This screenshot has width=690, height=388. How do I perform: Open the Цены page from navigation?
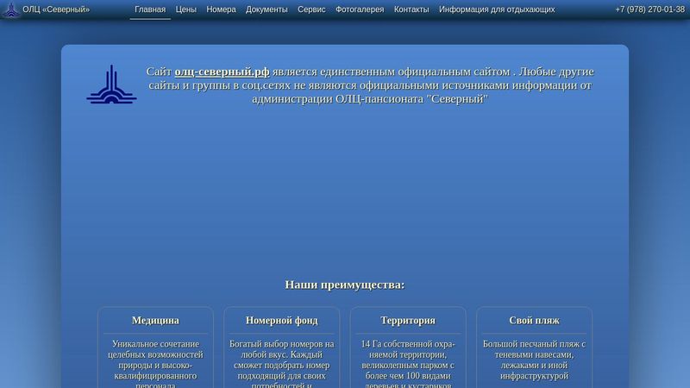coord(185,9)
